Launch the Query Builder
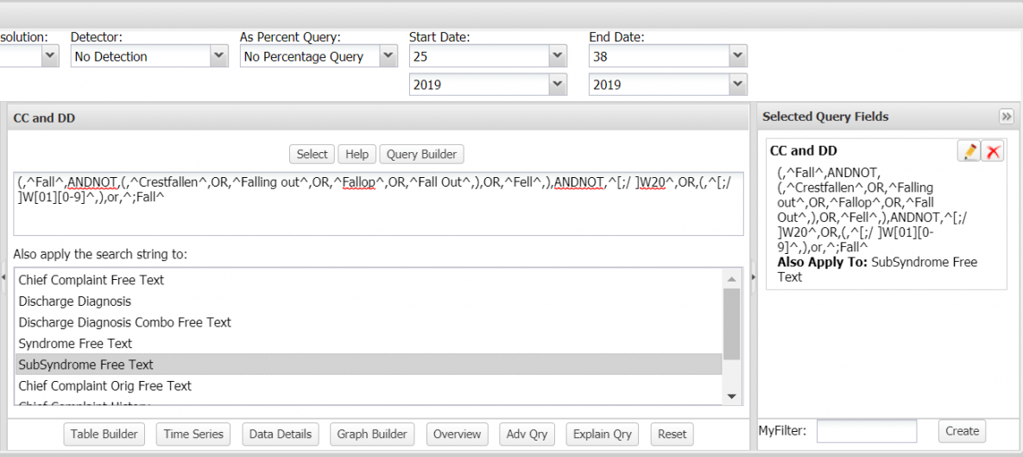 click(x=421, y=154)
